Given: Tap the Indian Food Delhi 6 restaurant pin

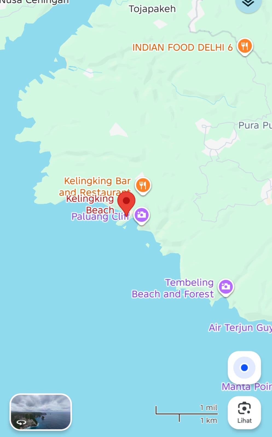Looking at the screenshot, I should [245, 47].
